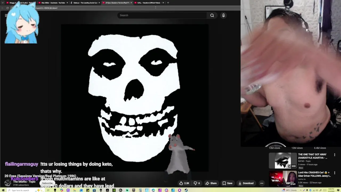
Task: Open the HARDSTYLE AGARTHA video thumbnail
Action: pyautogui.click(x=283, y=161)
